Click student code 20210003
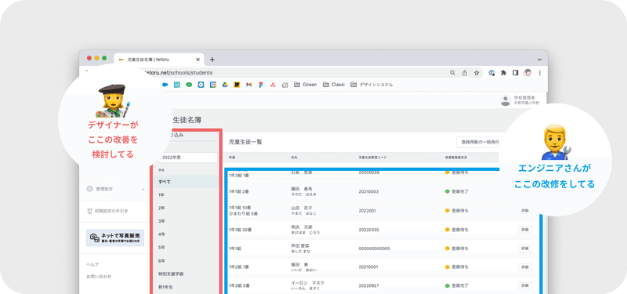The height and width of the screenshot is (294, 627). (368, 191)
